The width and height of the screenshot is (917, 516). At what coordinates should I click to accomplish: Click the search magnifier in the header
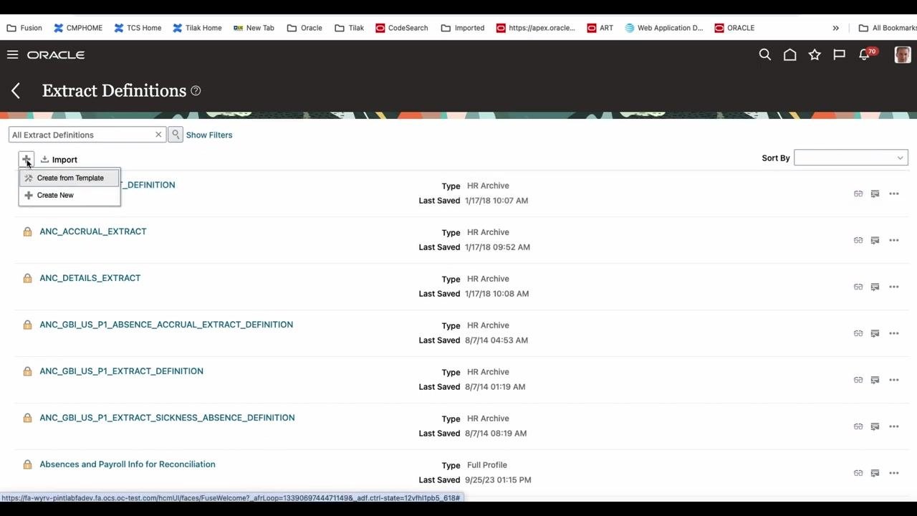(765, 54)
